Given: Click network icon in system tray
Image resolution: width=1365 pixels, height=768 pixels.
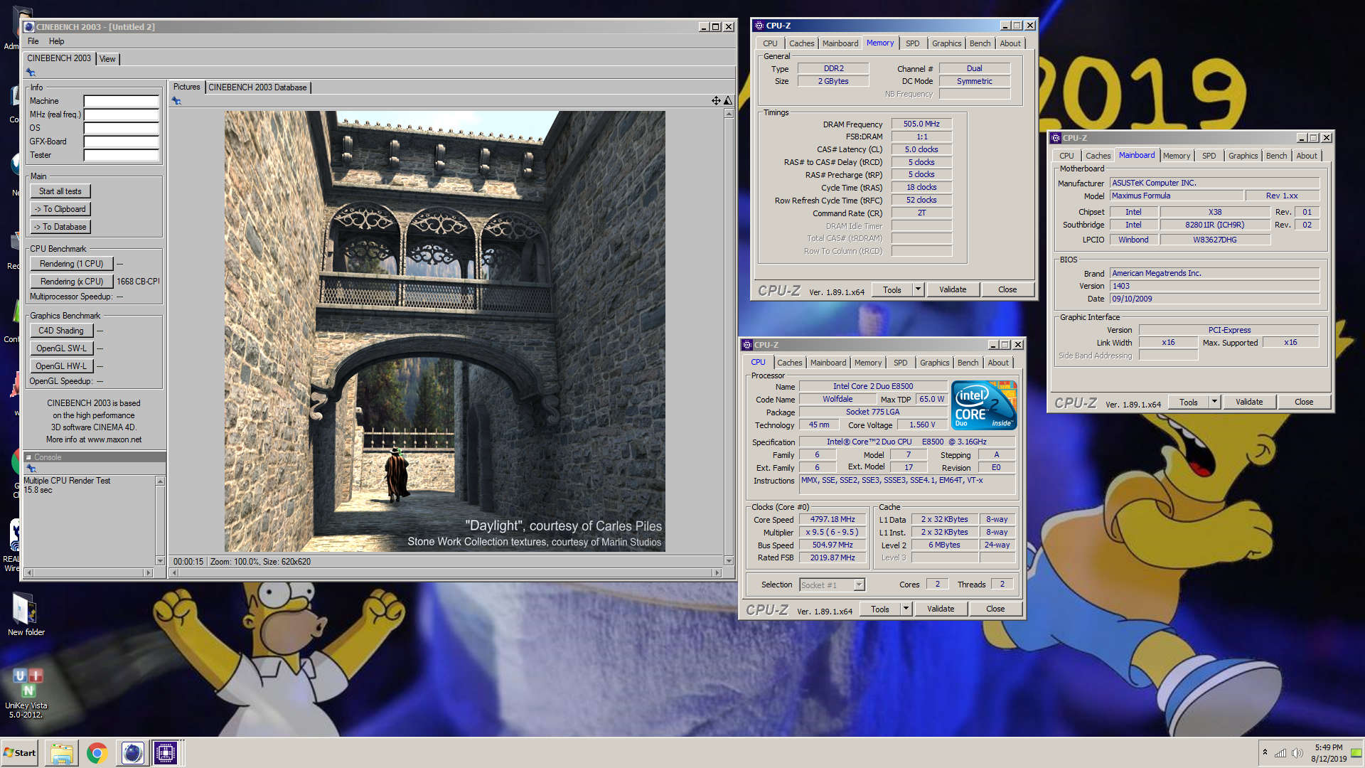Looking at the screenshot, I should 1280,753.
